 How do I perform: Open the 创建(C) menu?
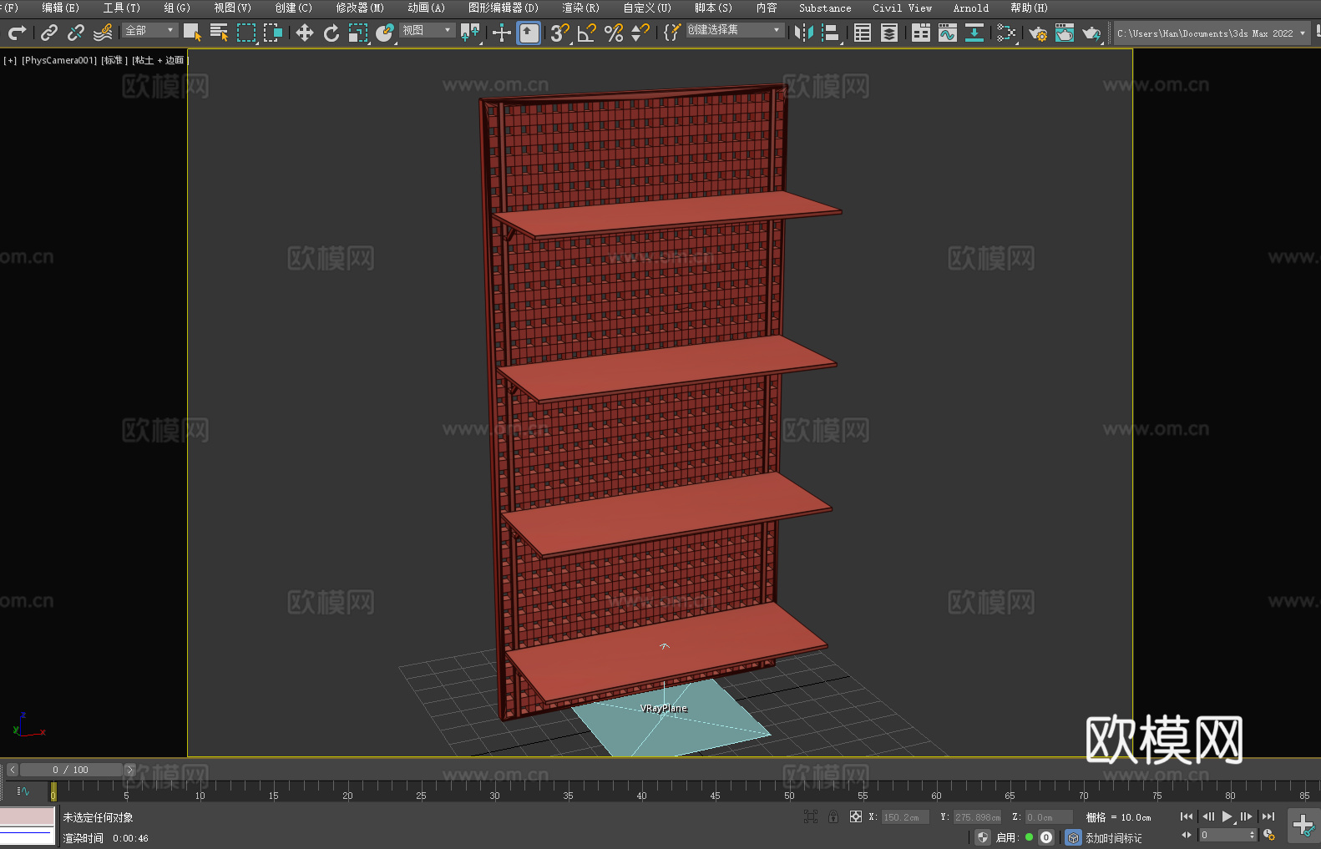point(293,8)
